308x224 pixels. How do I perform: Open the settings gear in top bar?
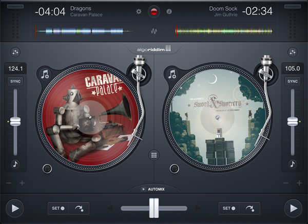coord(139,11)
